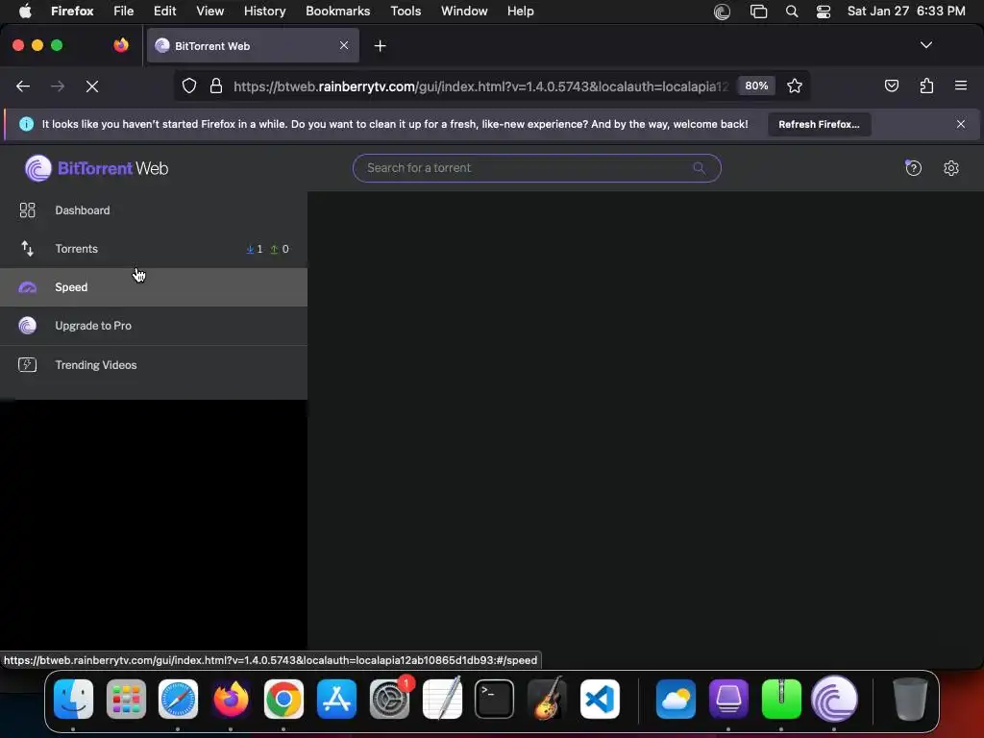Open Save to Pocket icon
Screen dimensions: 984x738
point(891,86)
